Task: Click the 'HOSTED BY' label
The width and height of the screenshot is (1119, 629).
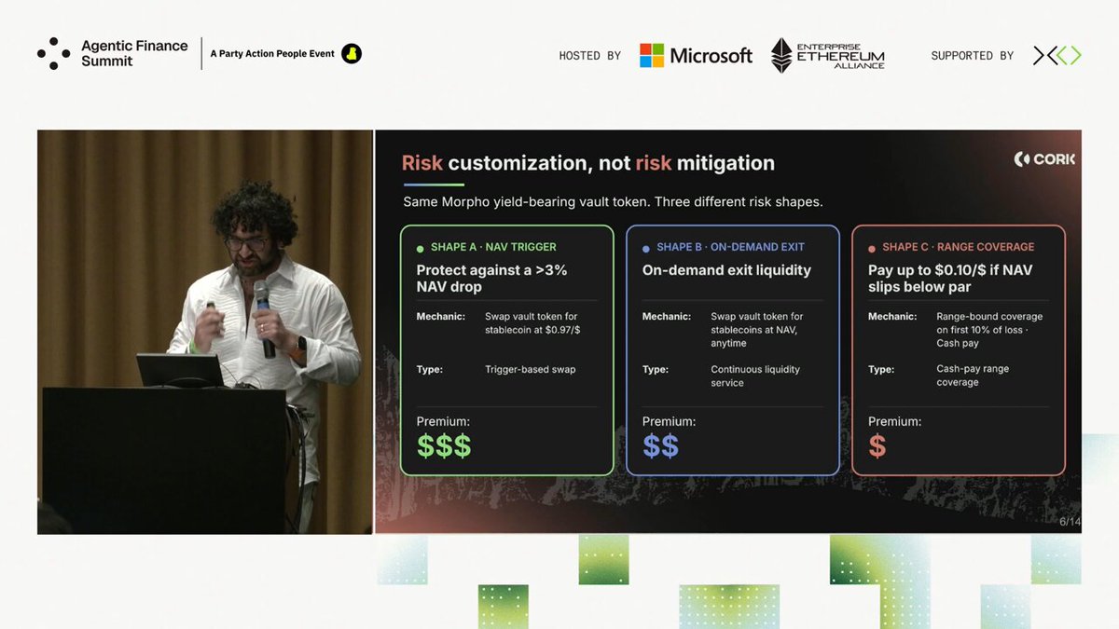Action: pos(590,56)
